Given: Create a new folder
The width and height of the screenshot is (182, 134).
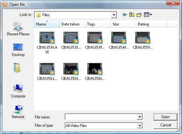Looking at the screenshot, I should click(139, 15).
